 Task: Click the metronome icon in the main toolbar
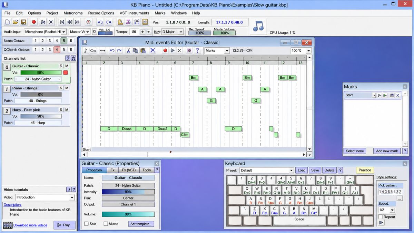tap(88, 22)
